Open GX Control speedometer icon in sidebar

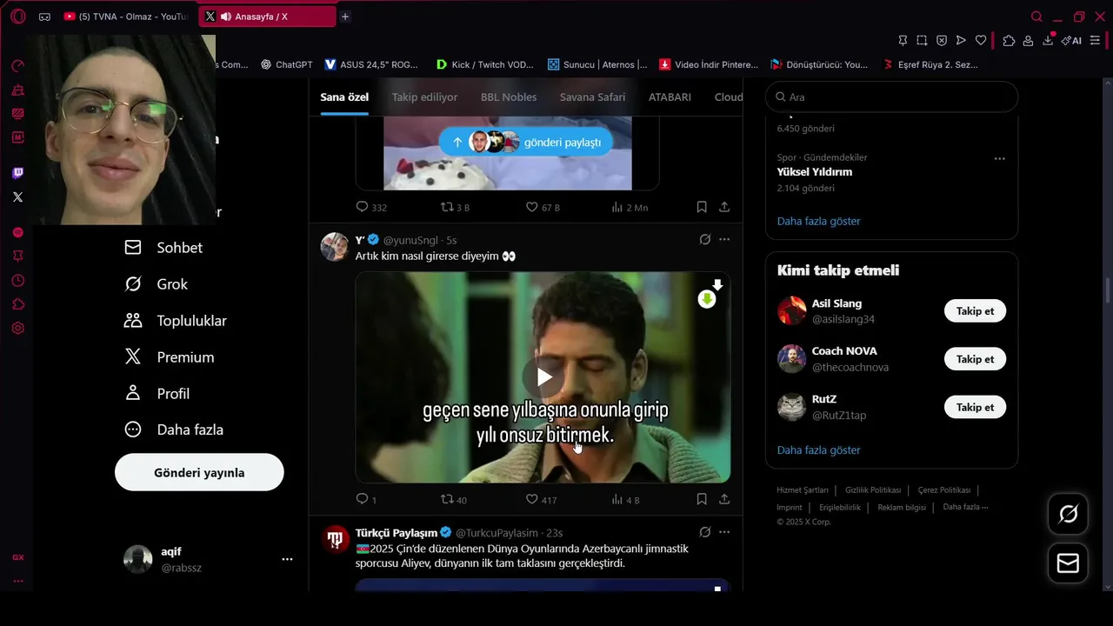(x=17, y=66)
